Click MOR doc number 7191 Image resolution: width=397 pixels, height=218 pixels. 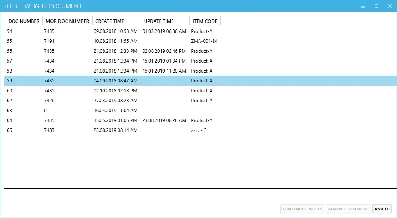[49, 41]
